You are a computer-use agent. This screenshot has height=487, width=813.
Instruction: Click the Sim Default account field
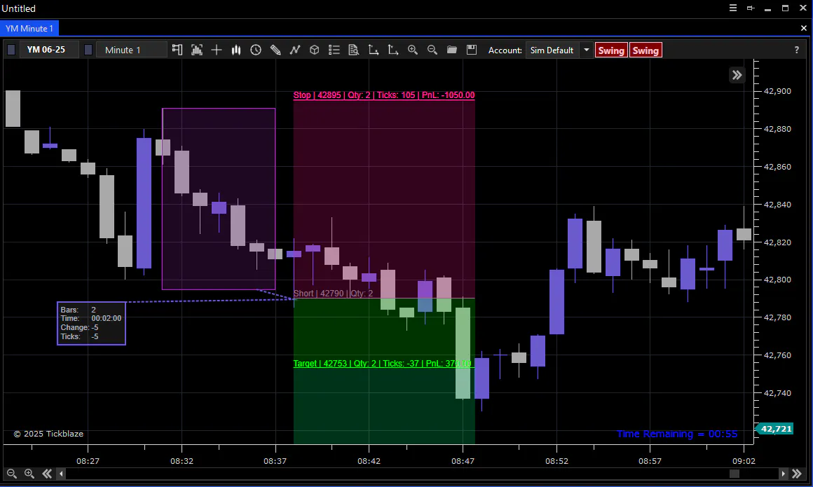[x=552, y=50]
